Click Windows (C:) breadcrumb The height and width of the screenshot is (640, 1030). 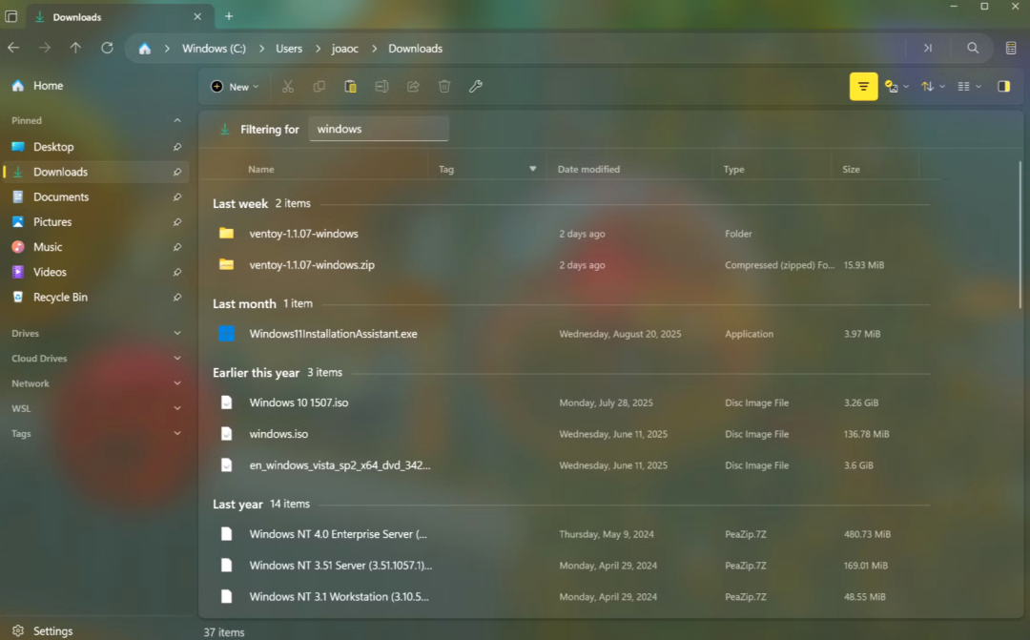[214, 49]
